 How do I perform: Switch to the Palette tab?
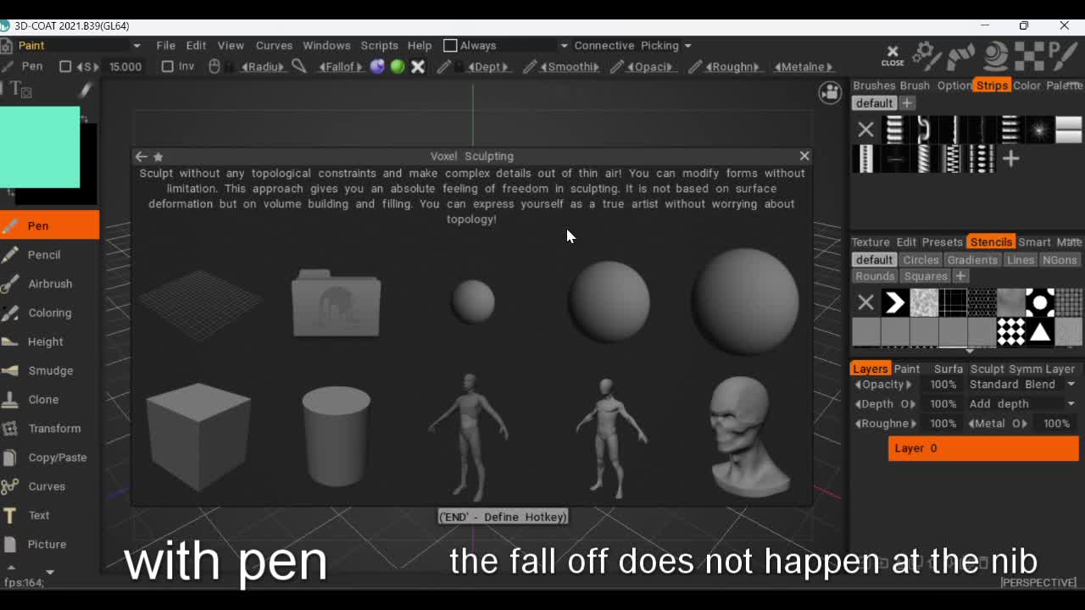click(x=1064, y=86)
